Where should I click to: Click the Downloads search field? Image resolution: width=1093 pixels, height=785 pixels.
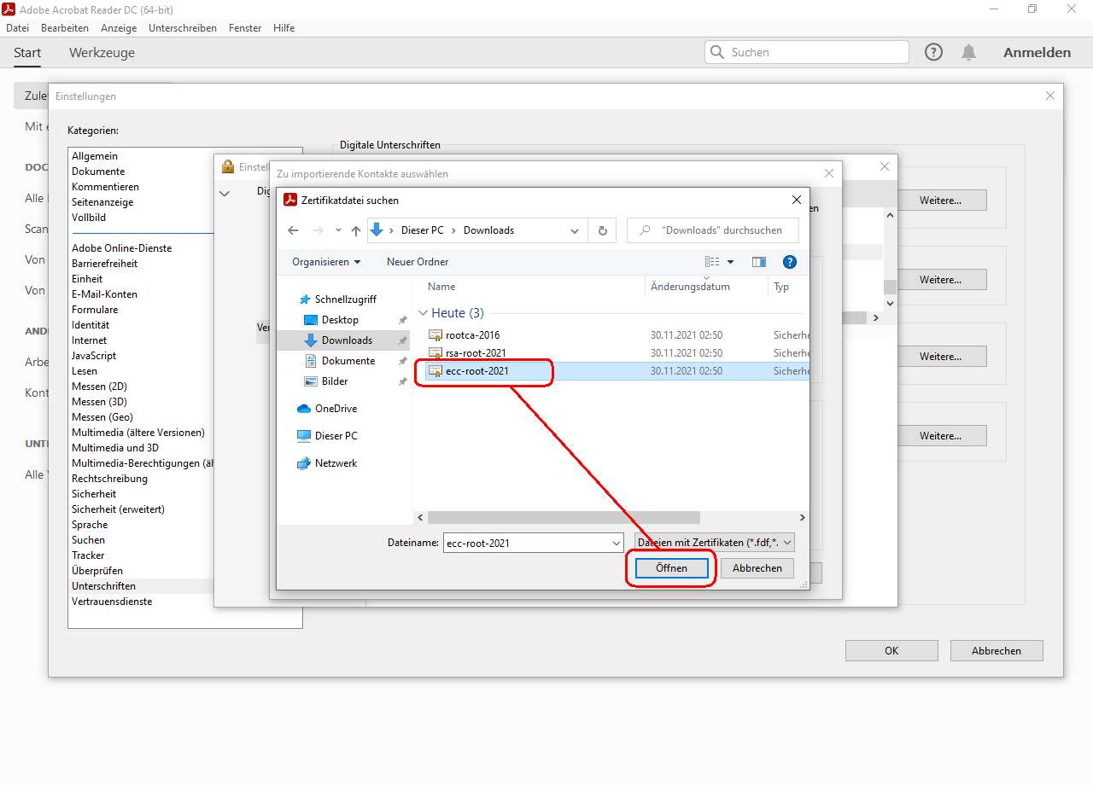point(722,230)
